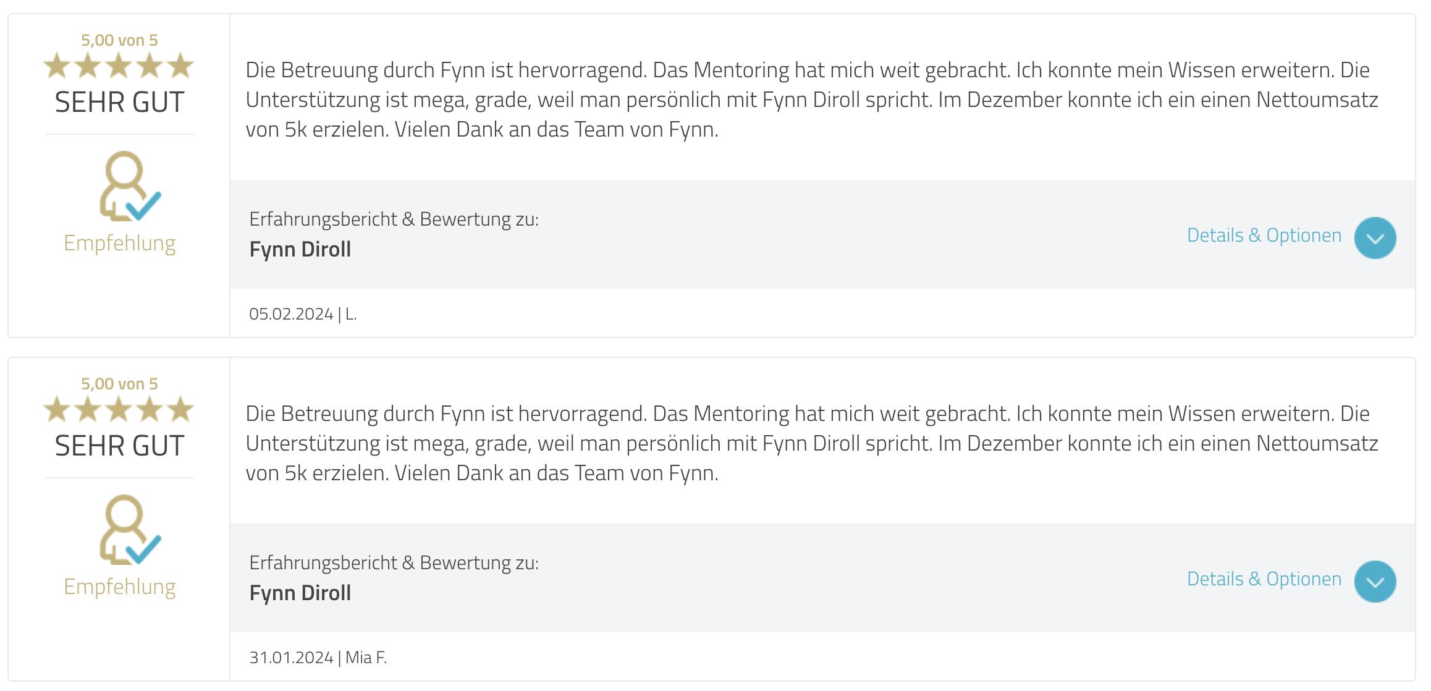Image resolution: width=1431 pixels, height=691 pixels.
Task: Click the five-star rating in the second review
Action: click(x=119, y=409)
